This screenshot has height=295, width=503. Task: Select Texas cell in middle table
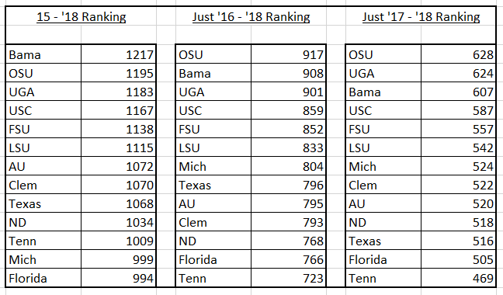[213, 185]
